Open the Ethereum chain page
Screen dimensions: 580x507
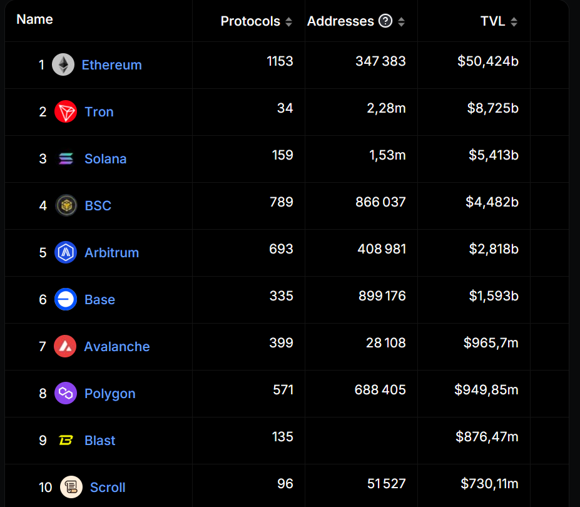point(111,64)
